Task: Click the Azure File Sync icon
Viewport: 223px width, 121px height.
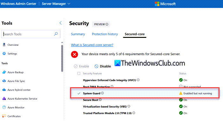Action: coord(4,81)
